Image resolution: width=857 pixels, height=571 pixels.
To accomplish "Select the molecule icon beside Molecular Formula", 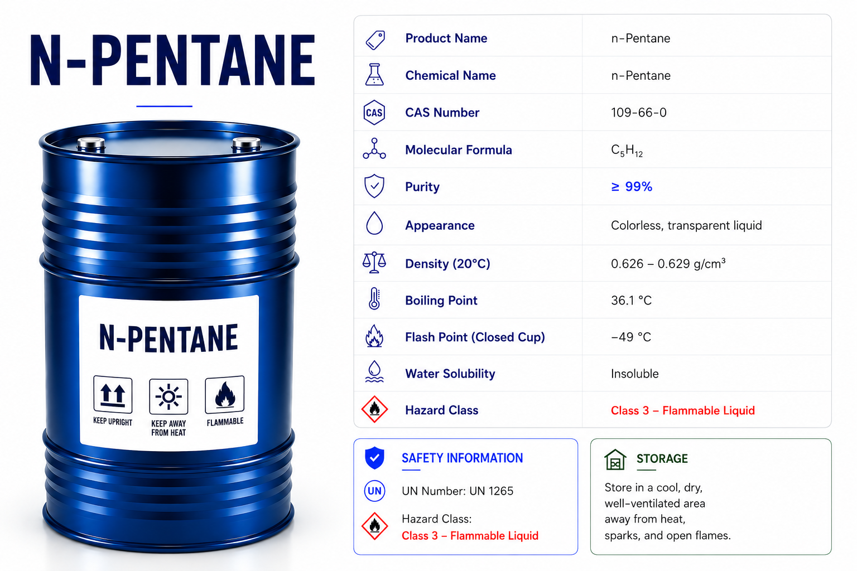I will tap(374, 149).
